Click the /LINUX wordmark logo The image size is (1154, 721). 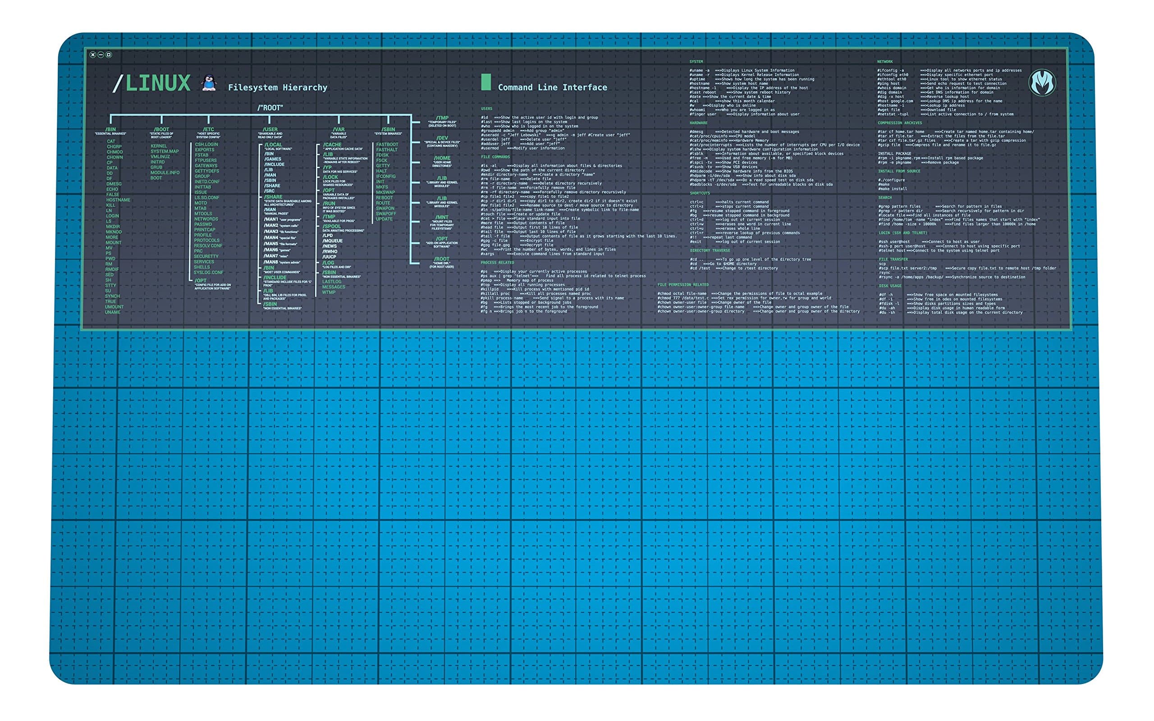(153, 82)
